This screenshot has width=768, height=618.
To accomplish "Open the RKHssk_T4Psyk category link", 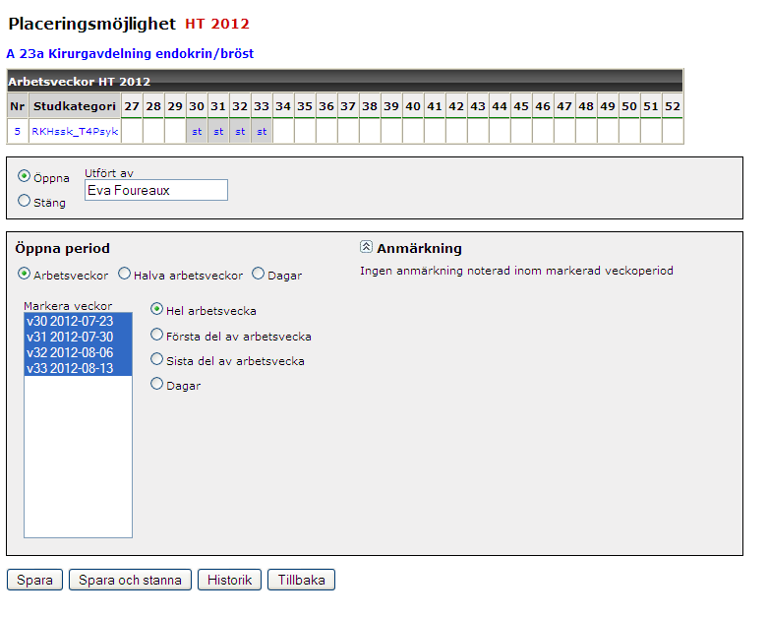I will click(x=75, y=131).
